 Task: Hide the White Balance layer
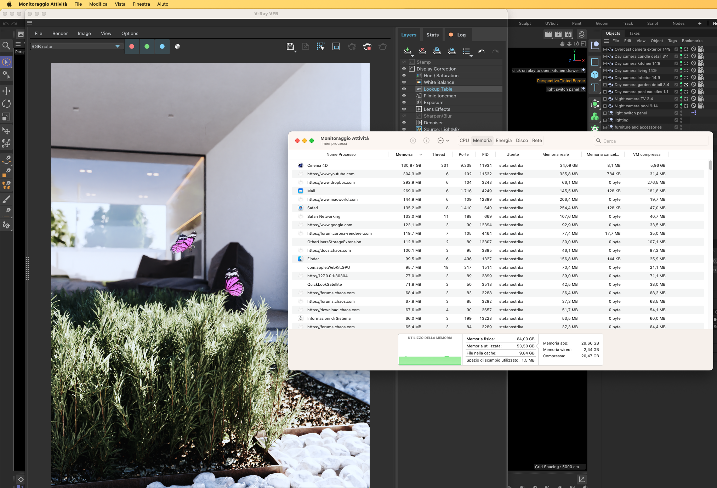click(x=404, y=82)
